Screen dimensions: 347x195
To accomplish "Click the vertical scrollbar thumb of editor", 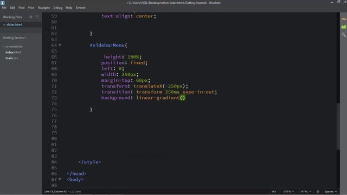I will (338, 126).
